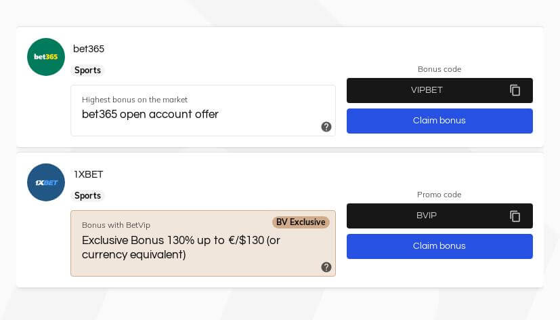Open the bet365 open account offer text
Image resolution: width=560 pixels, height=320 pixels.
pyautogui.click(x=150, y=115)
